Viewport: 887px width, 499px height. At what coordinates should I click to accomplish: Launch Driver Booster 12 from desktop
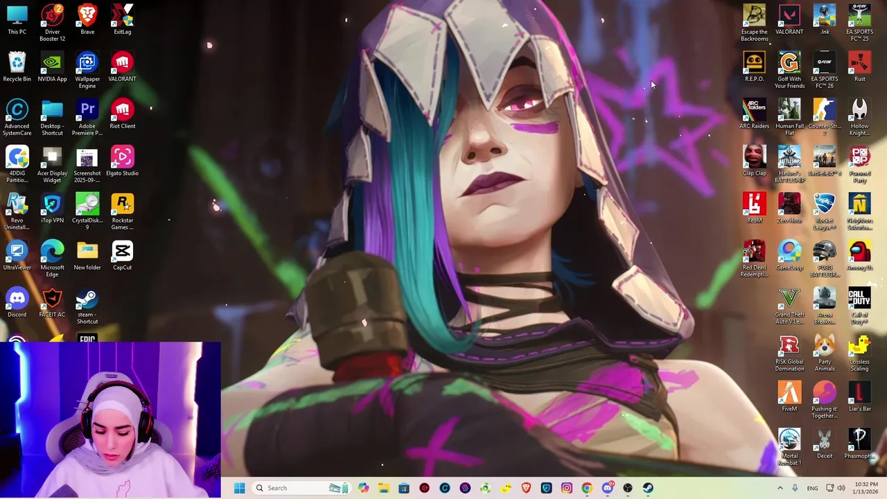[x=52, y=23]
